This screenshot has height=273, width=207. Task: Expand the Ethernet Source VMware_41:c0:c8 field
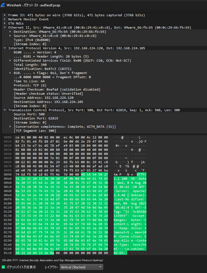pyautogui.click(x=10, y=36)
